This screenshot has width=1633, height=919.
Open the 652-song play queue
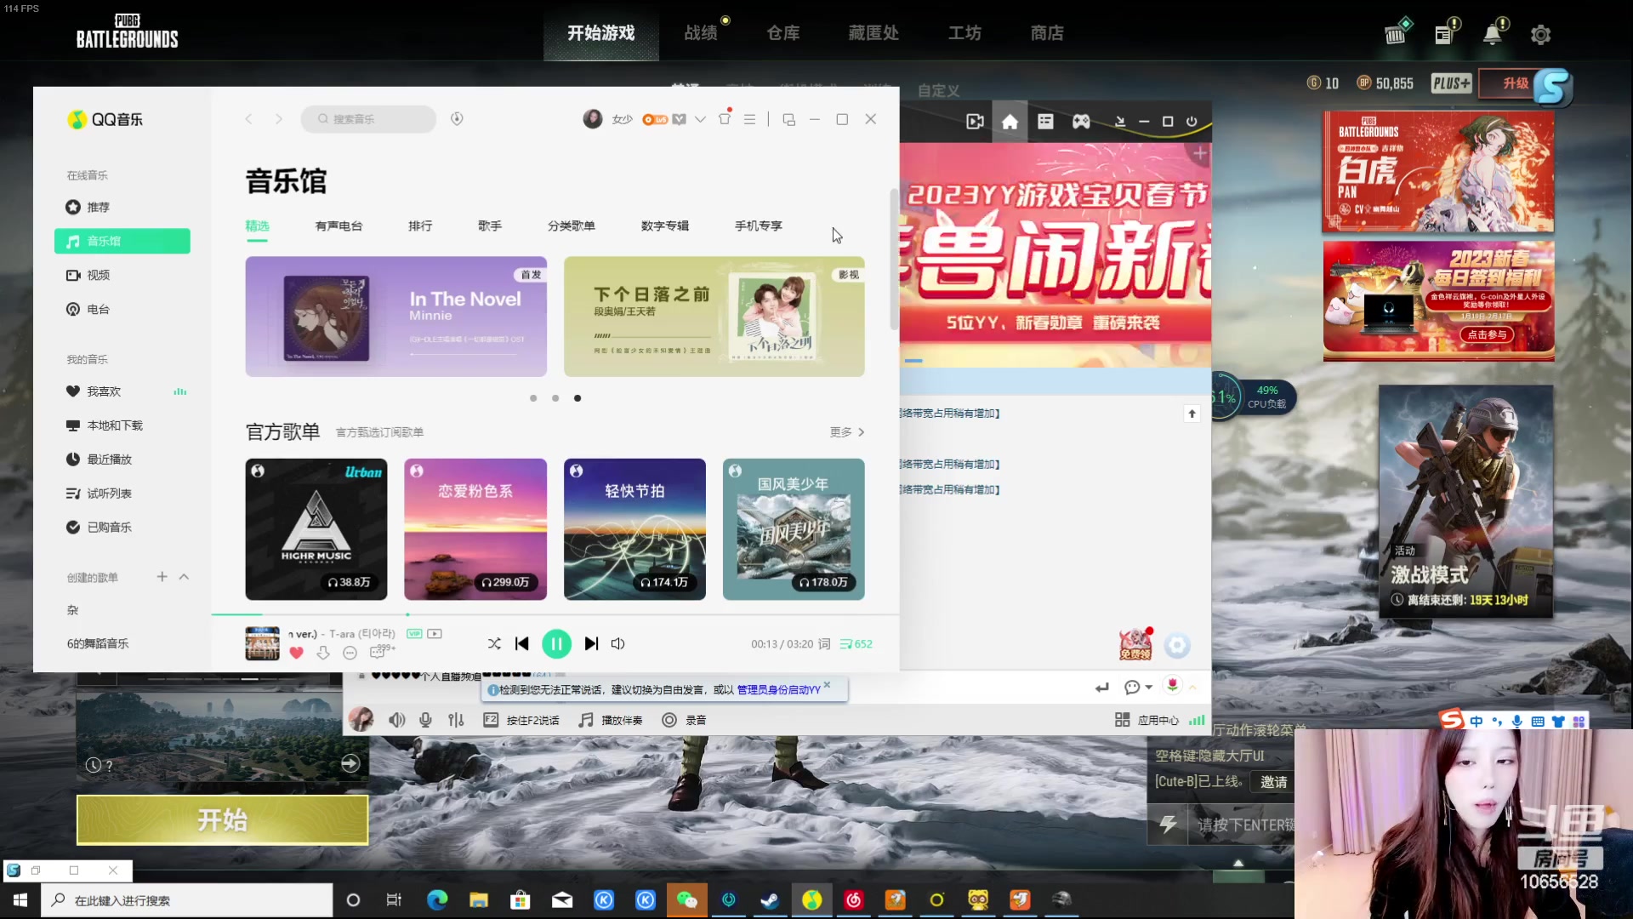(856, 644)
